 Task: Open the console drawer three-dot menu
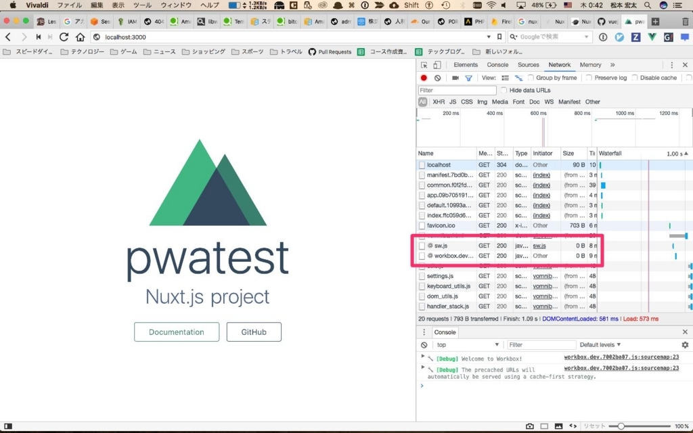[x=424, y=332]
